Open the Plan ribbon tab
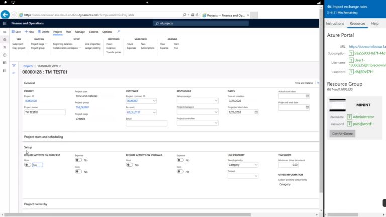The width and height of the screenshot is (386, 217). click(x=68, y=32)
